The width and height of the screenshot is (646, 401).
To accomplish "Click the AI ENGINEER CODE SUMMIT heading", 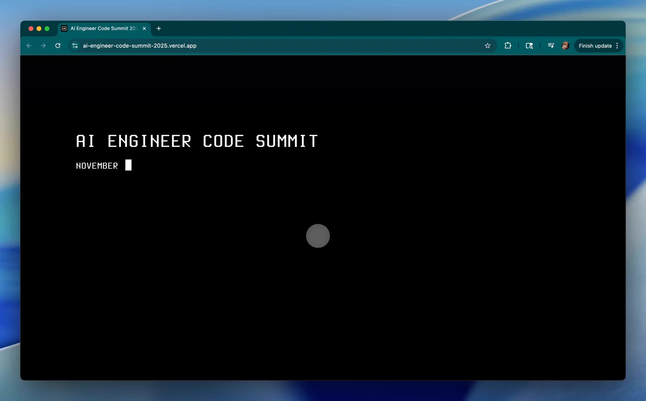I will point(197,141).
